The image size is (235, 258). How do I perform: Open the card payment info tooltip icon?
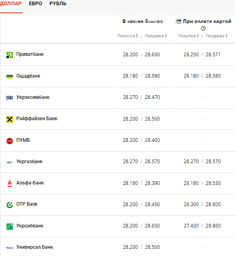(203, 29)
